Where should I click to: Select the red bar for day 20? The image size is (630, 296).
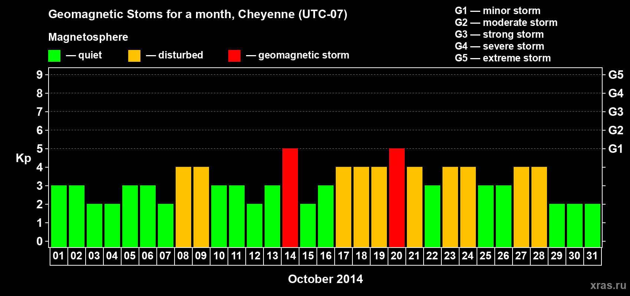[x=397, y=198]
